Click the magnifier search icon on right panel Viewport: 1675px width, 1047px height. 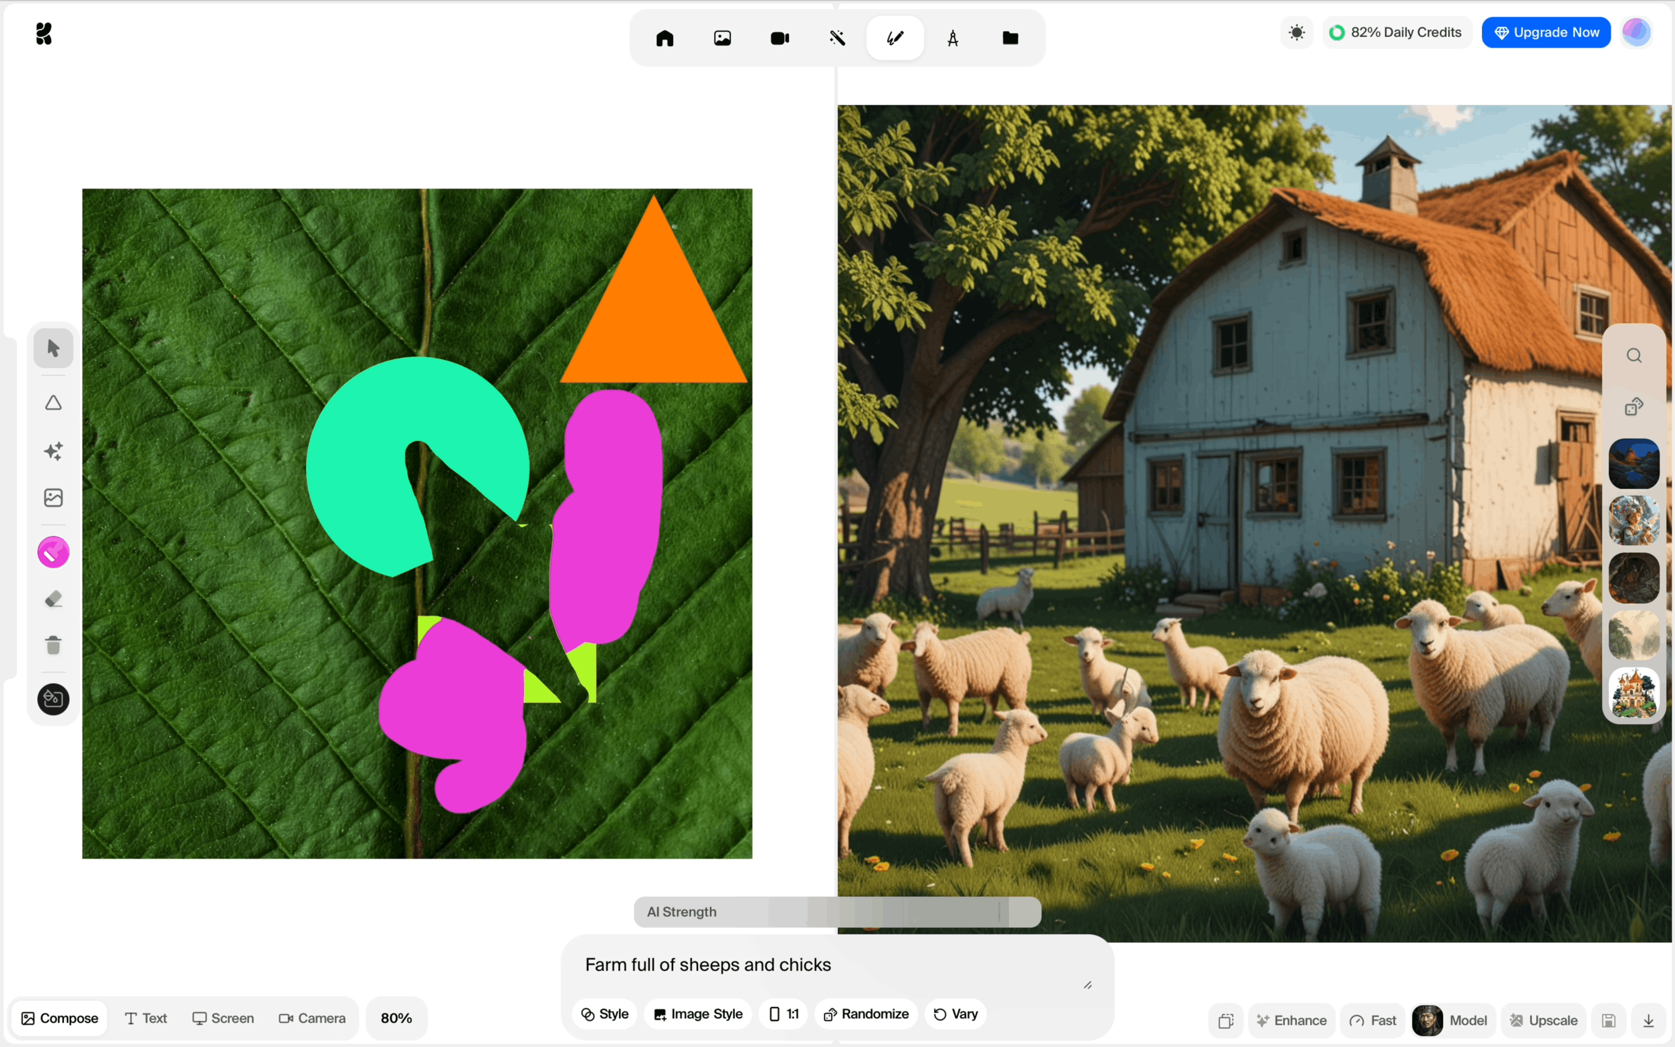(x=1633, y=356)
